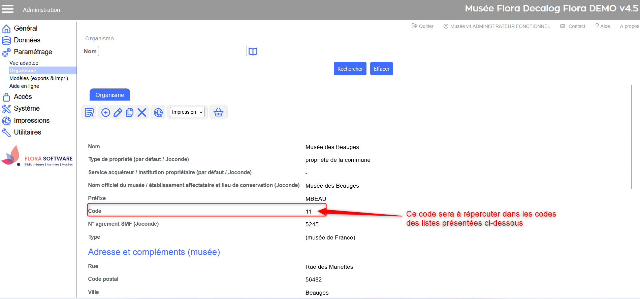
Task: Add a new organisme with plus icon
Action: click(x=106, y=112)
